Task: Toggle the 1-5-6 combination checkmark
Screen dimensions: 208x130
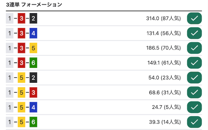Action: [194, 122]
